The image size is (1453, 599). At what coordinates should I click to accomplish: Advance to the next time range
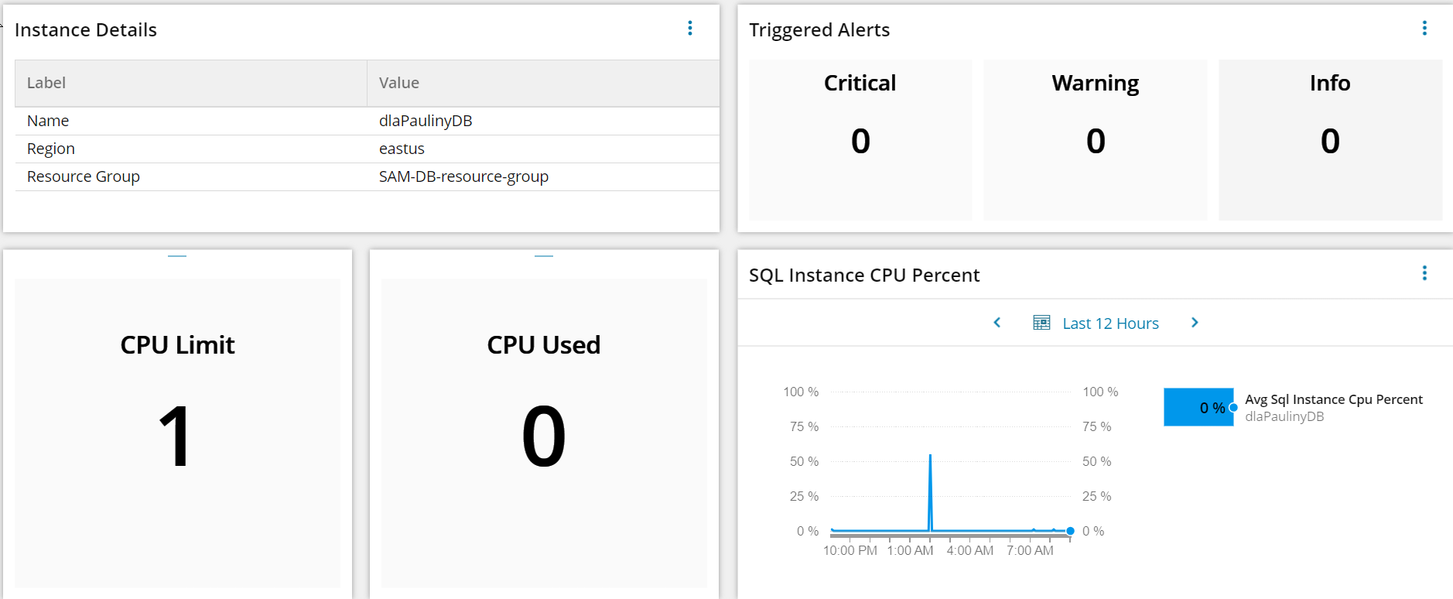coord(1195,323)
